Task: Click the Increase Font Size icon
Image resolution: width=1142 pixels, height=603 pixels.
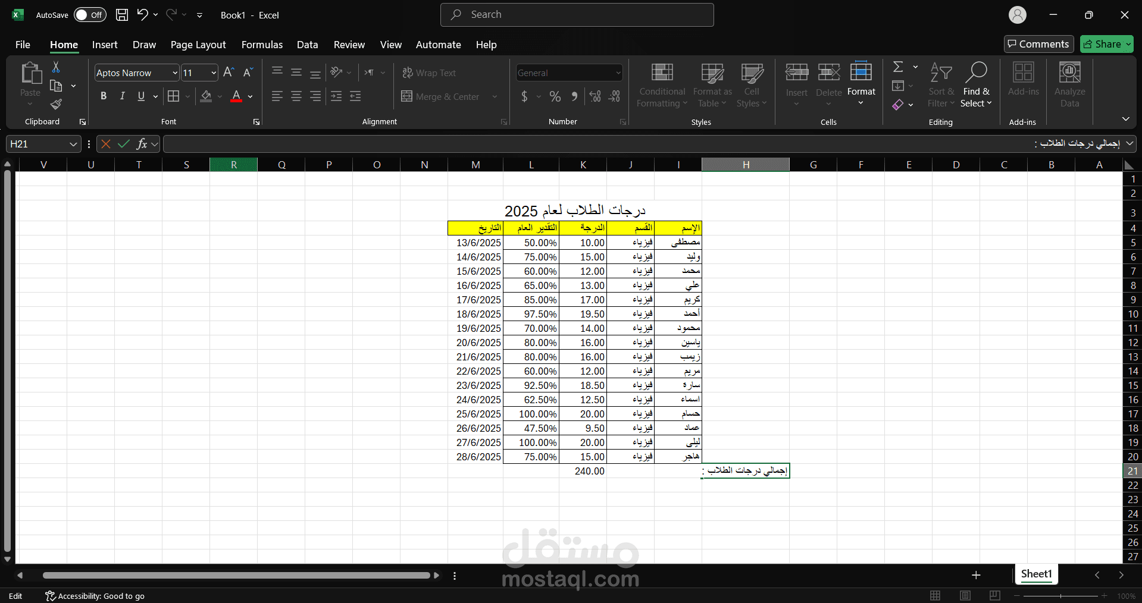Action: coord(229,73)
